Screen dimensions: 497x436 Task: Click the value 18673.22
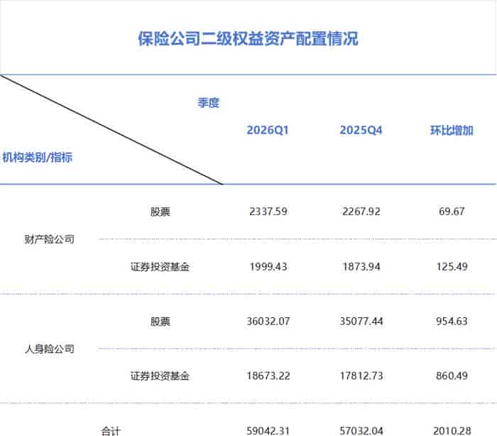pyautogui.click(x=268, y=376)
